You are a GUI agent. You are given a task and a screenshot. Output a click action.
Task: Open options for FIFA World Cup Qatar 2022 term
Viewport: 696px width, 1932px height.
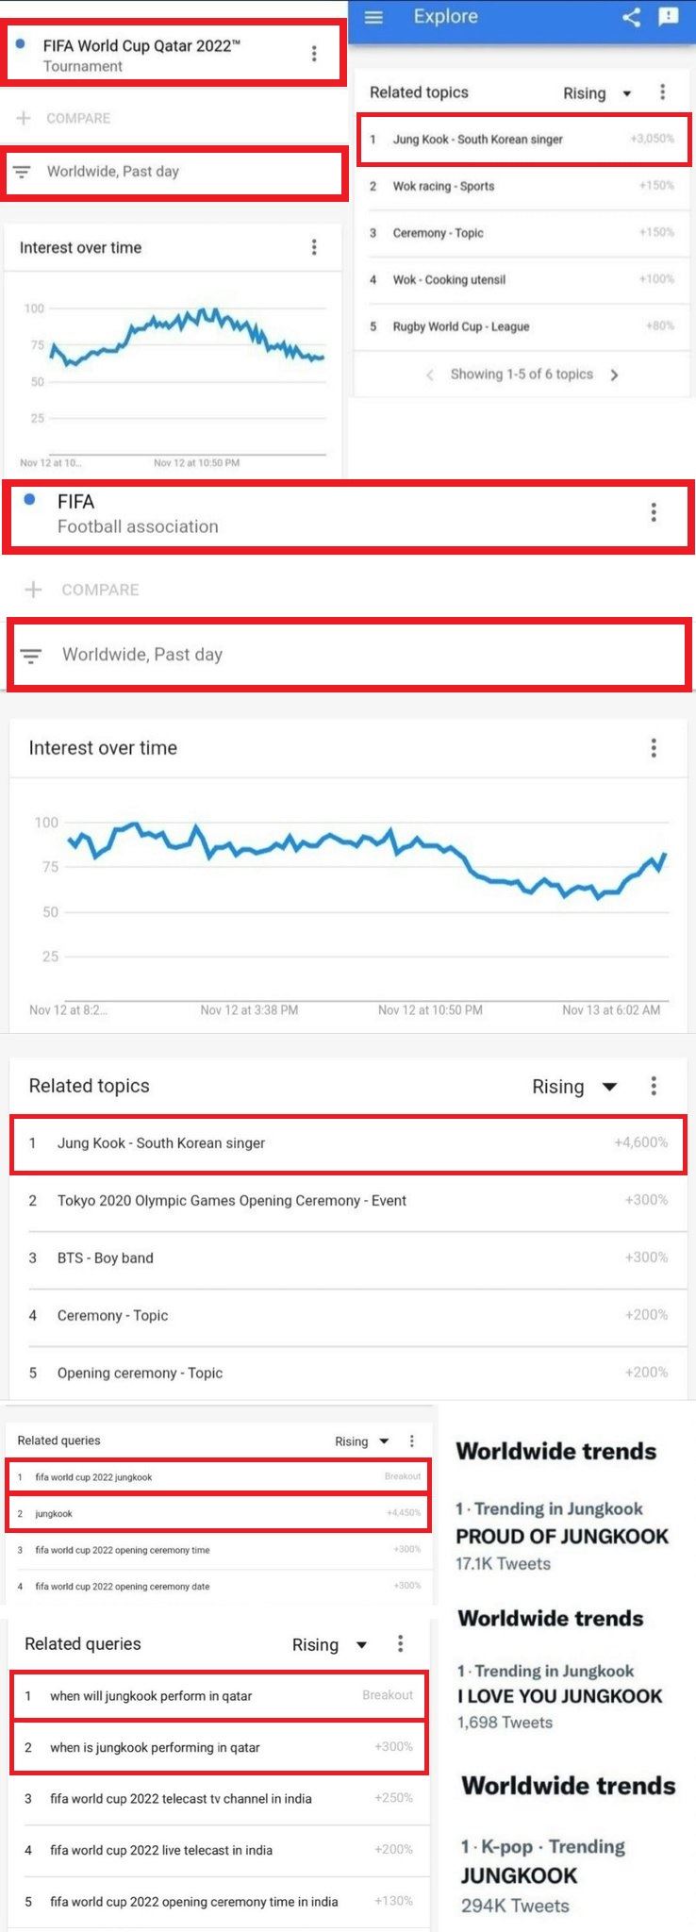pyautogui.click(x=314, y=54)
